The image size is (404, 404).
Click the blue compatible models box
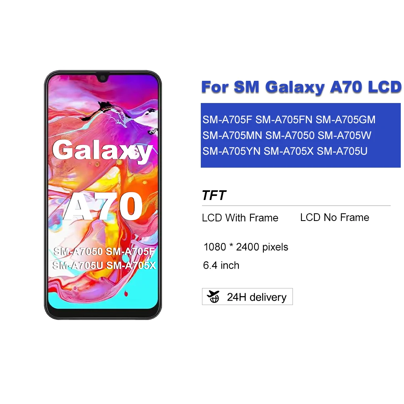(x=301, y=135)
